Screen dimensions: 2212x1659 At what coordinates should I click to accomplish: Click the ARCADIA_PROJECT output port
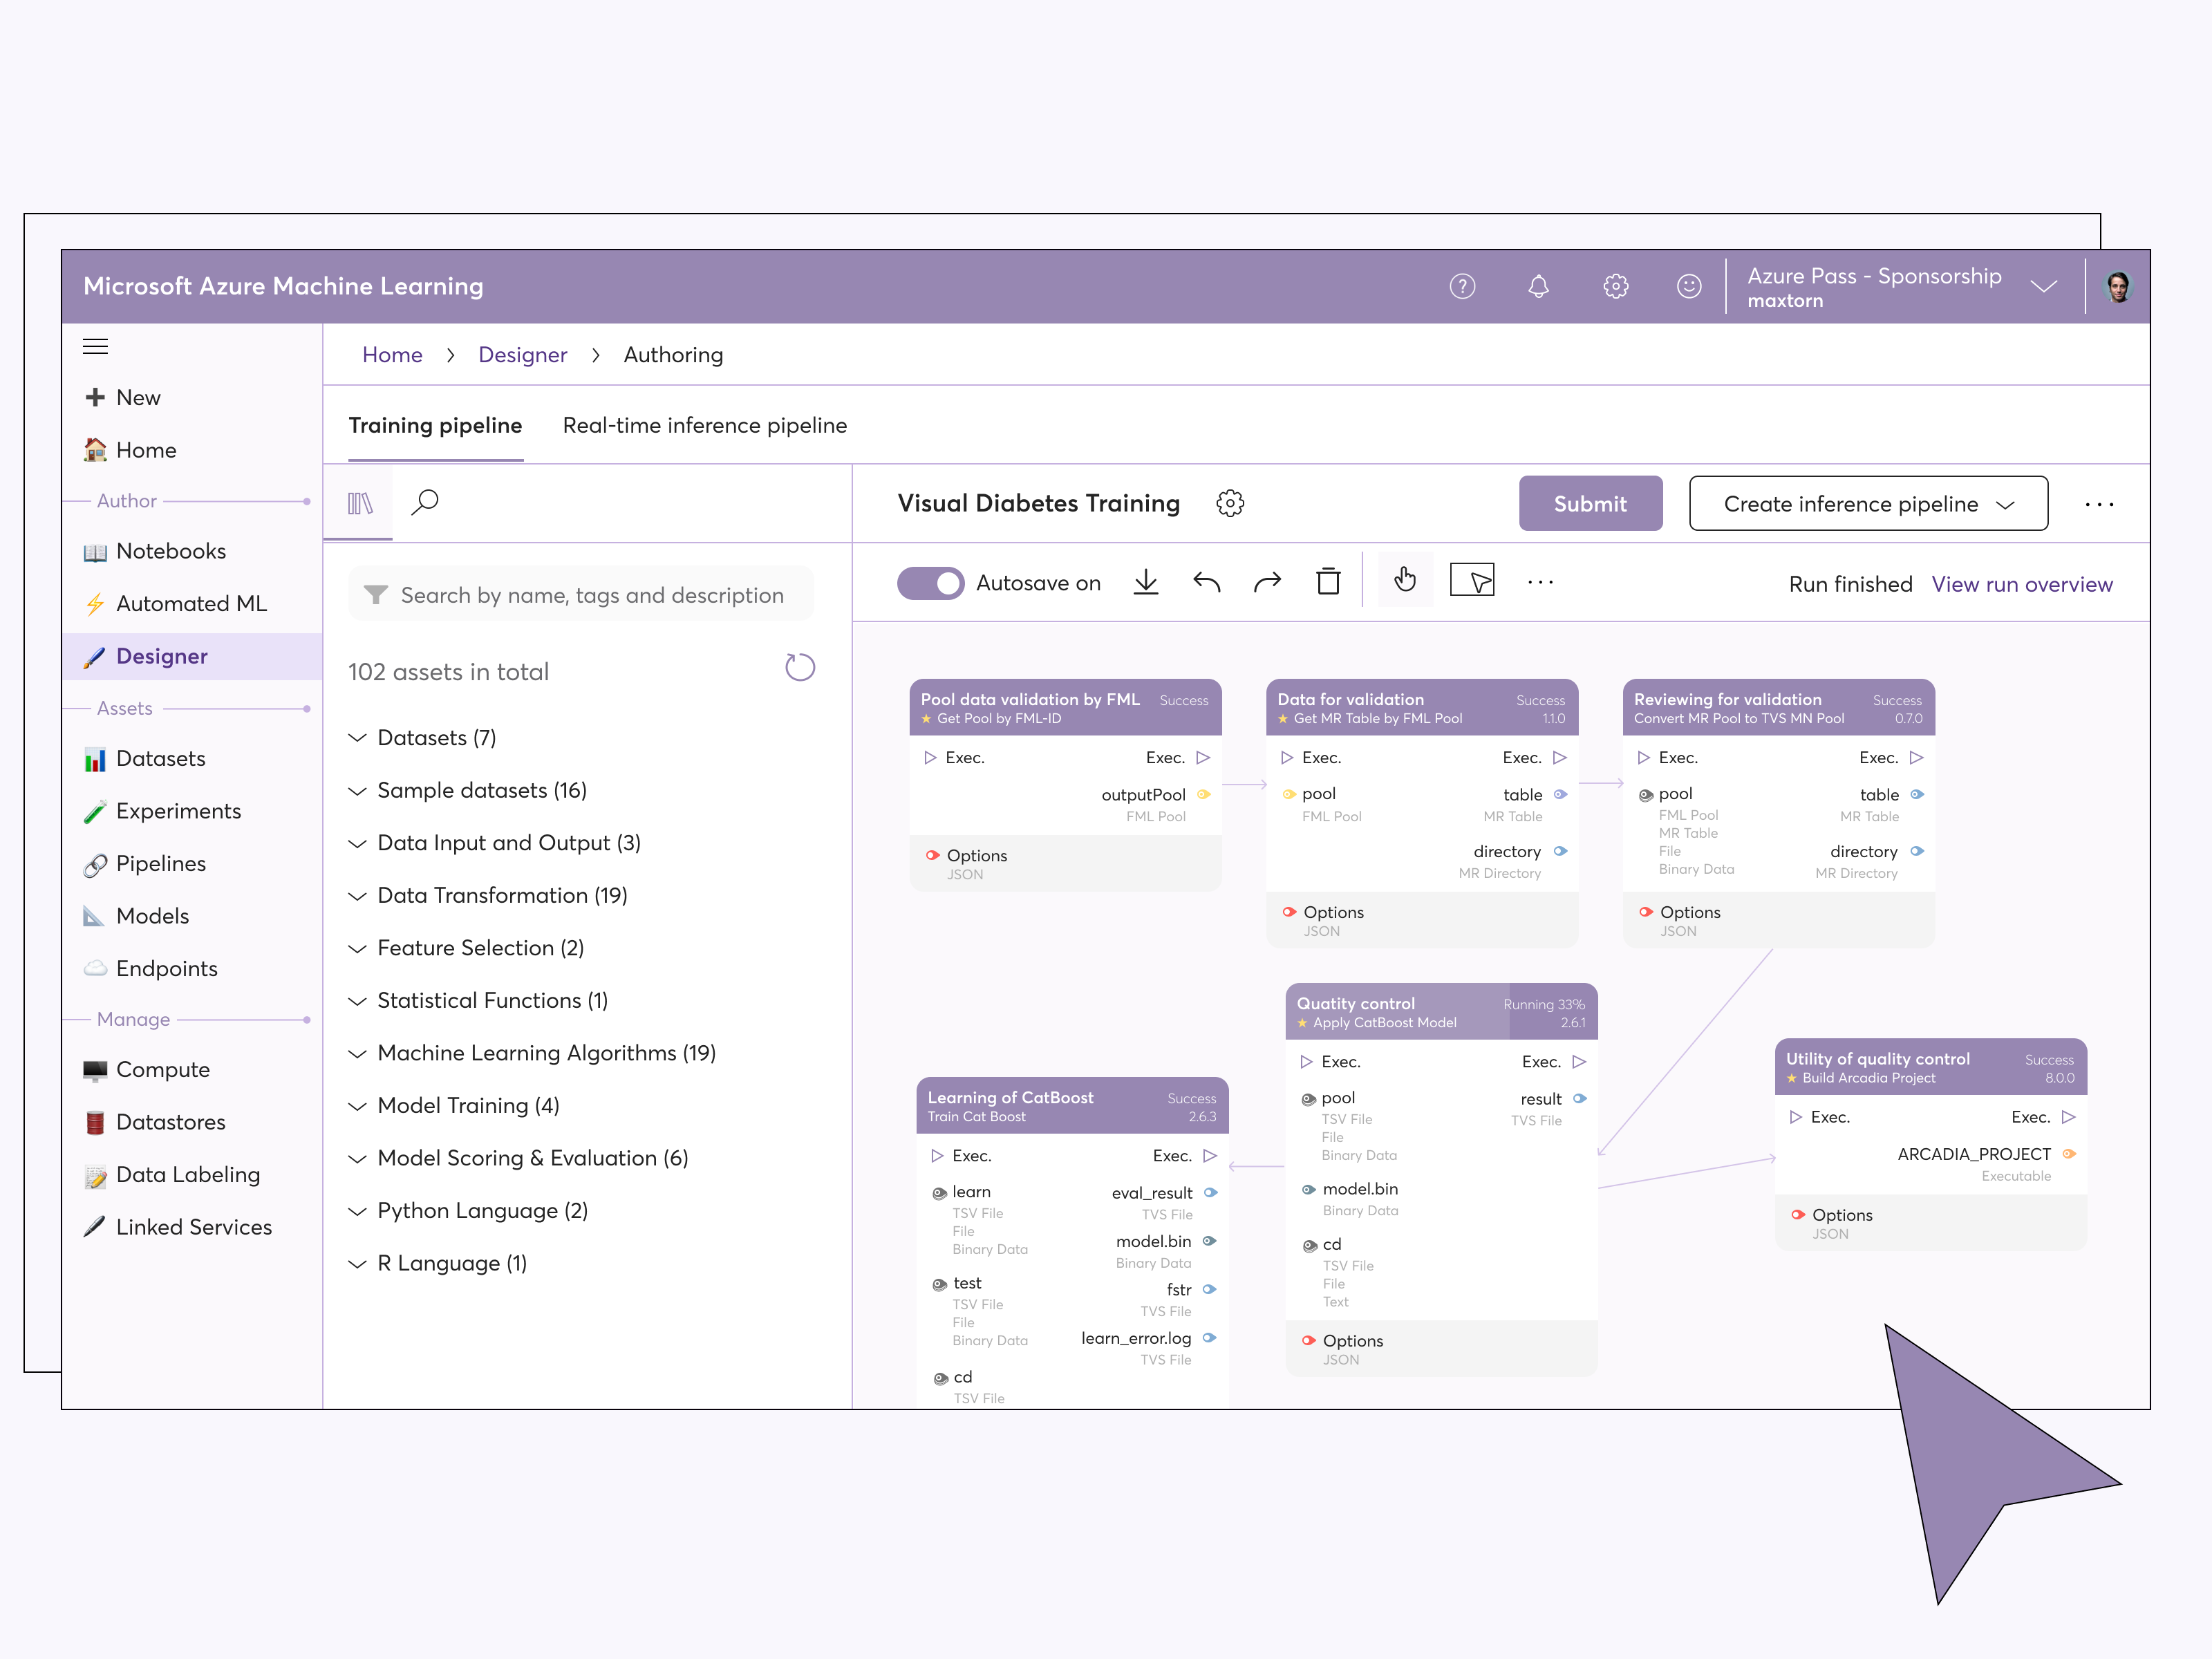click(x=2069, y=1154)
